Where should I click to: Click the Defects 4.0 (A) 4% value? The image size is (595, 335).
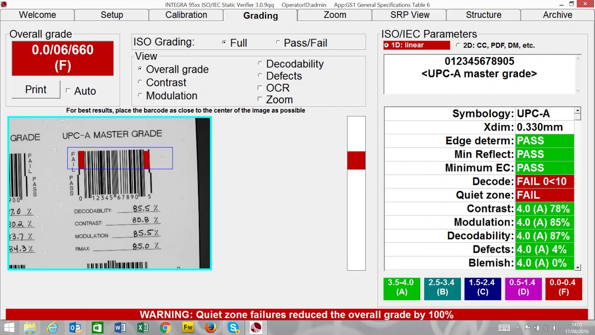(x=545, y=249)
